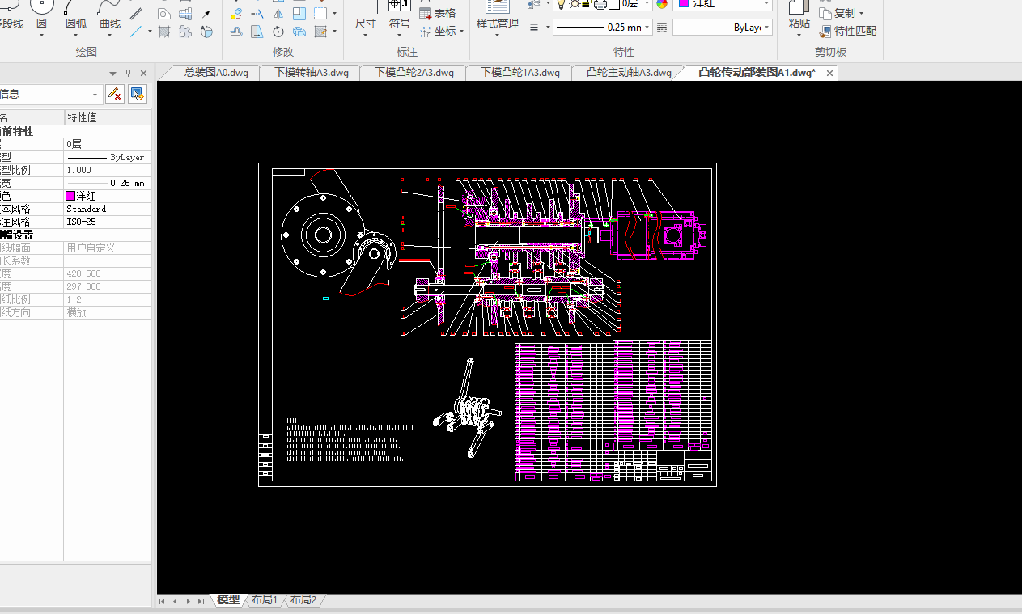1022x614 pixels.
Task: Click the Match Properties (特性匹配) button
Action: pos(847,32)
